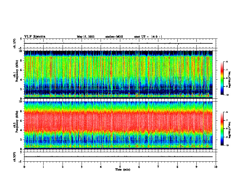Image resolution: width=243 pixels, height=187 pixels.
Task: Click the ch.2 spectrogram red band
Action: [118, 121]
